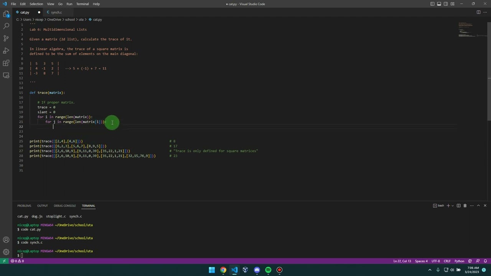Switch to the Output panel tab

click(42, 206)
